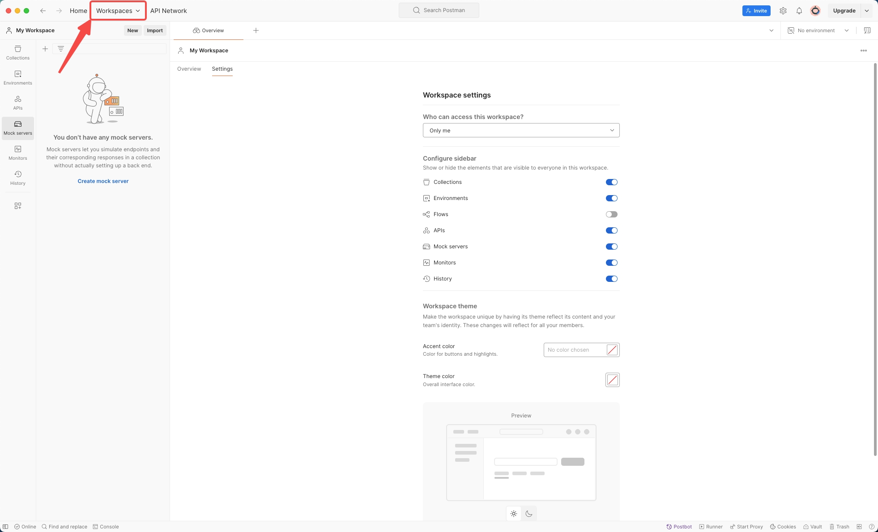Go to Home in the top bar
This screenshot has width=878, height=532.
[x=78, y=11]
